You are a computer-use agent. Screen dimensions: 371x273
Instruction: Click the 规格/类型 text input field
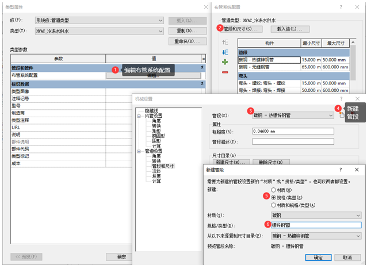(316, 225)
